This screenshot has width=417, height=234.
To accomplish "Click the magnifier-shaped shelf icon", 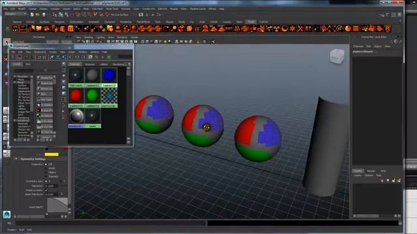I will coord(173,29).
